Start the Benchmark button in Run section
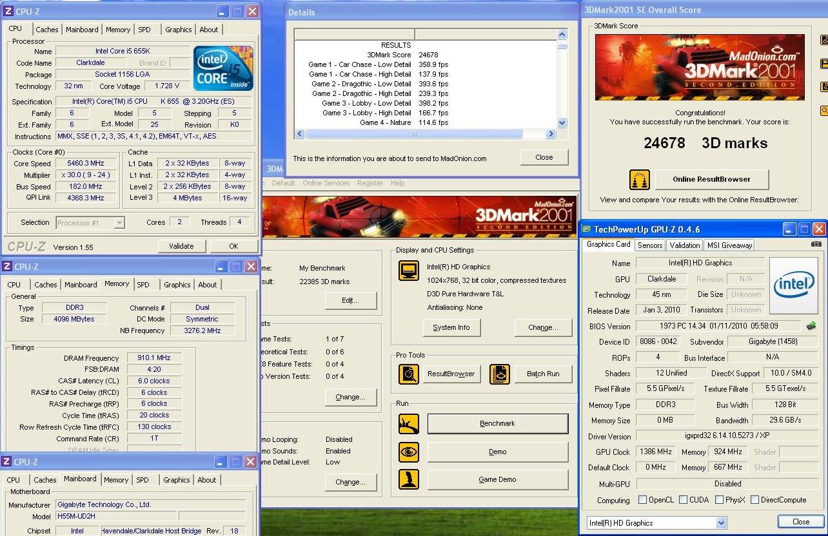This screenshot has width=828, height=536. click(x=498, y=424)
